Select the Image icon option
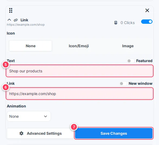 point(128,46)
